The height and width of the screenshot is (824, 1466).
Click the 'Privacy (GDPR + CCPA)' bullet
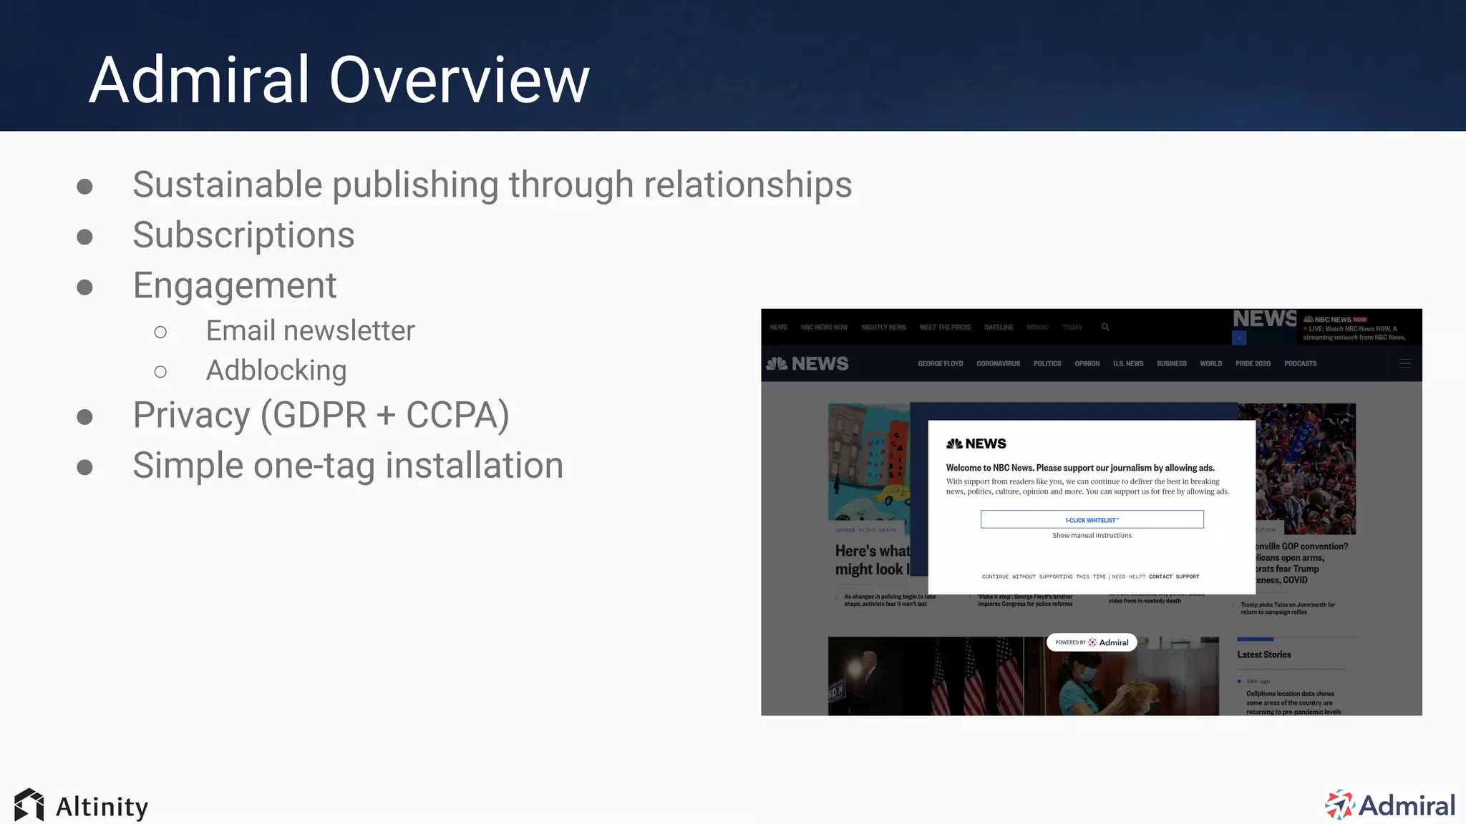[x=321, y=416]
